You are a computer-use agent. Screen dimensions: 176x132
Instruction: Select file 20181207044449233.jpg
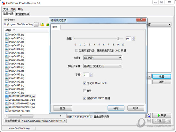[x=22, y=104]
